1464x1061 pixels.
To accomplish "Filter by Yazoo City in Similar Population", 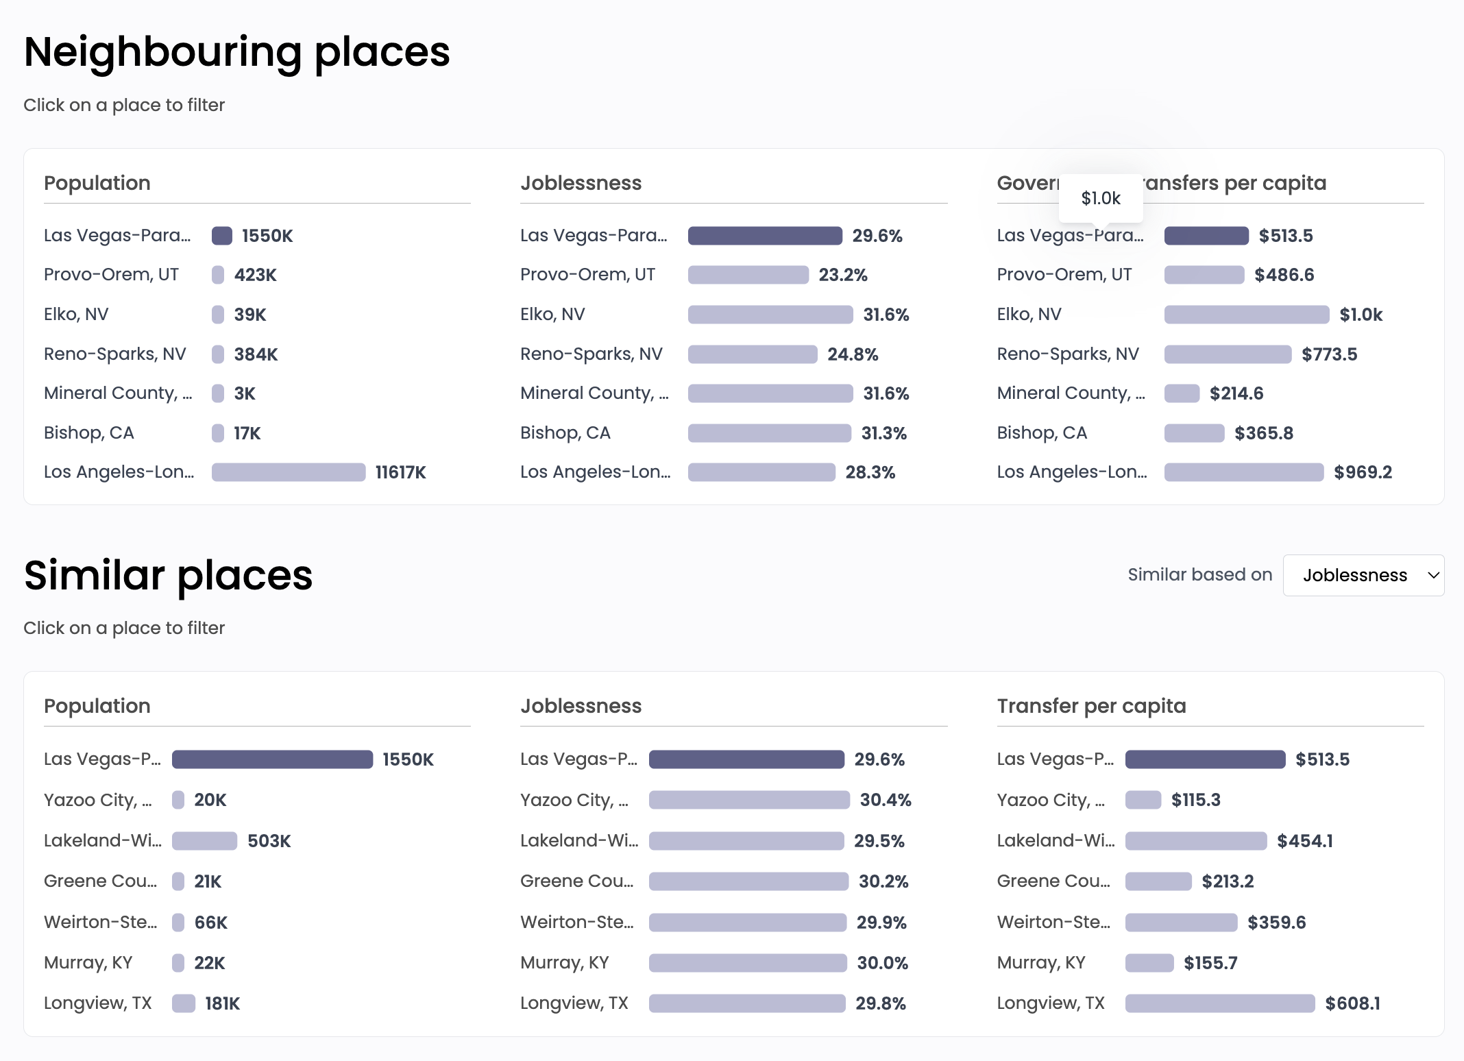I will pyautogui.click(x=97, y=800).
